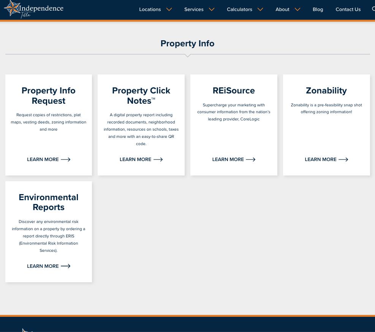Open the Contact Us page

(x=348, y=9)
